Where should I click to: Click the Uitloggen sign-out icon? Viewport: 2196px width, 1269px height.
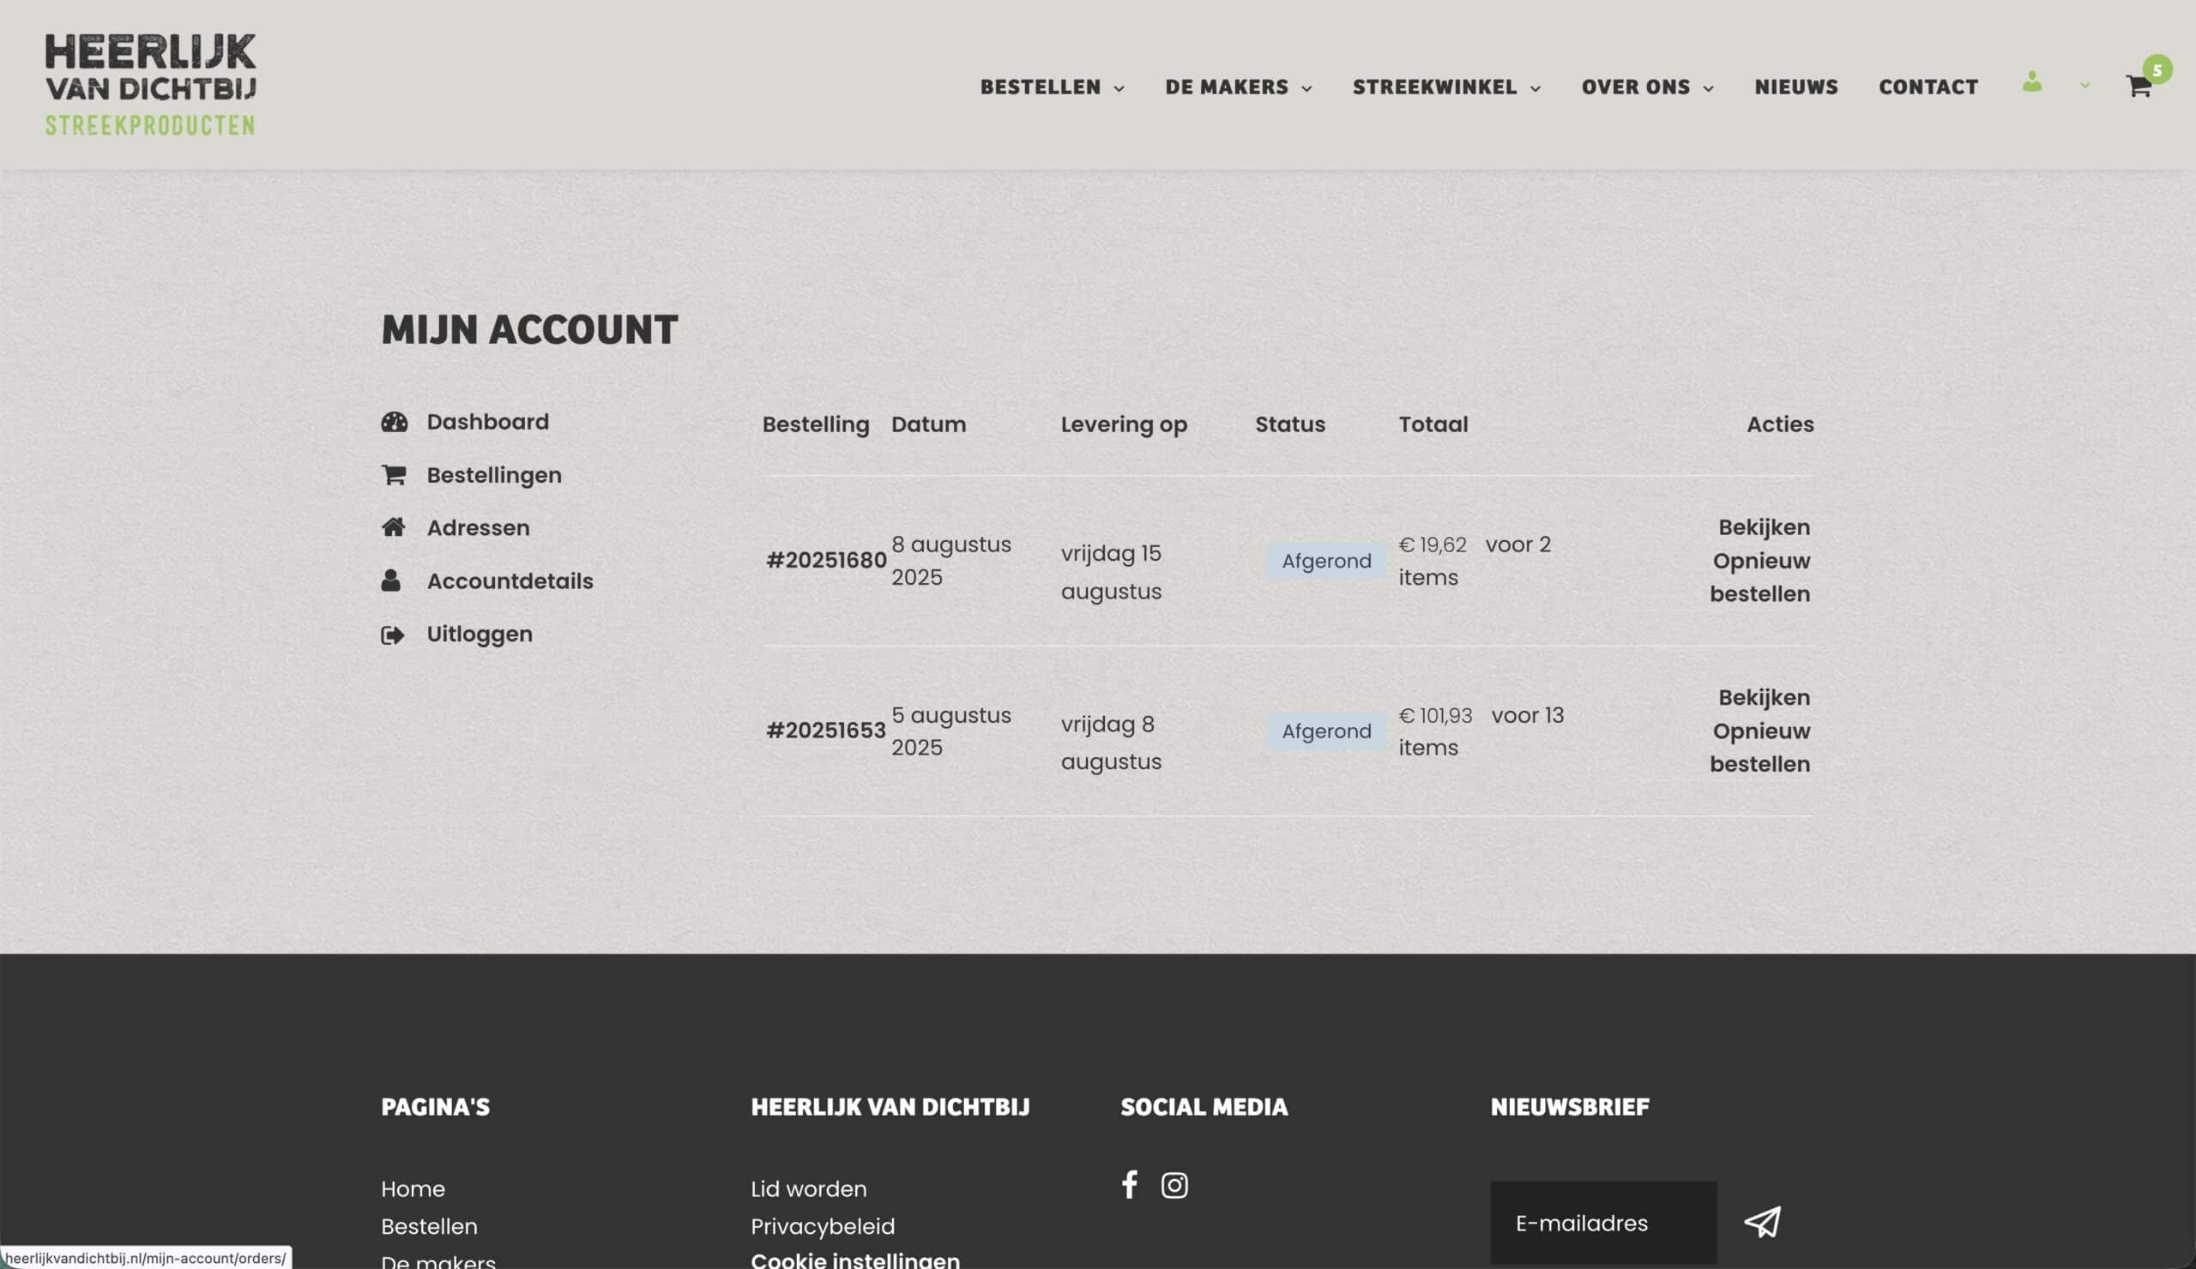[393, 635]
